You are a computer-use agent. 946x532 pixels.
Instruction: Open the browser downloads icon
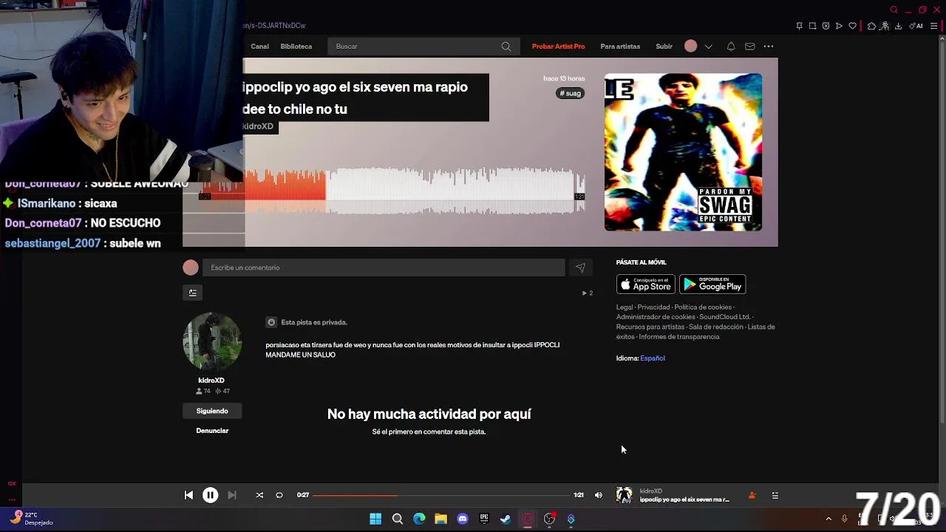point(898,26)
